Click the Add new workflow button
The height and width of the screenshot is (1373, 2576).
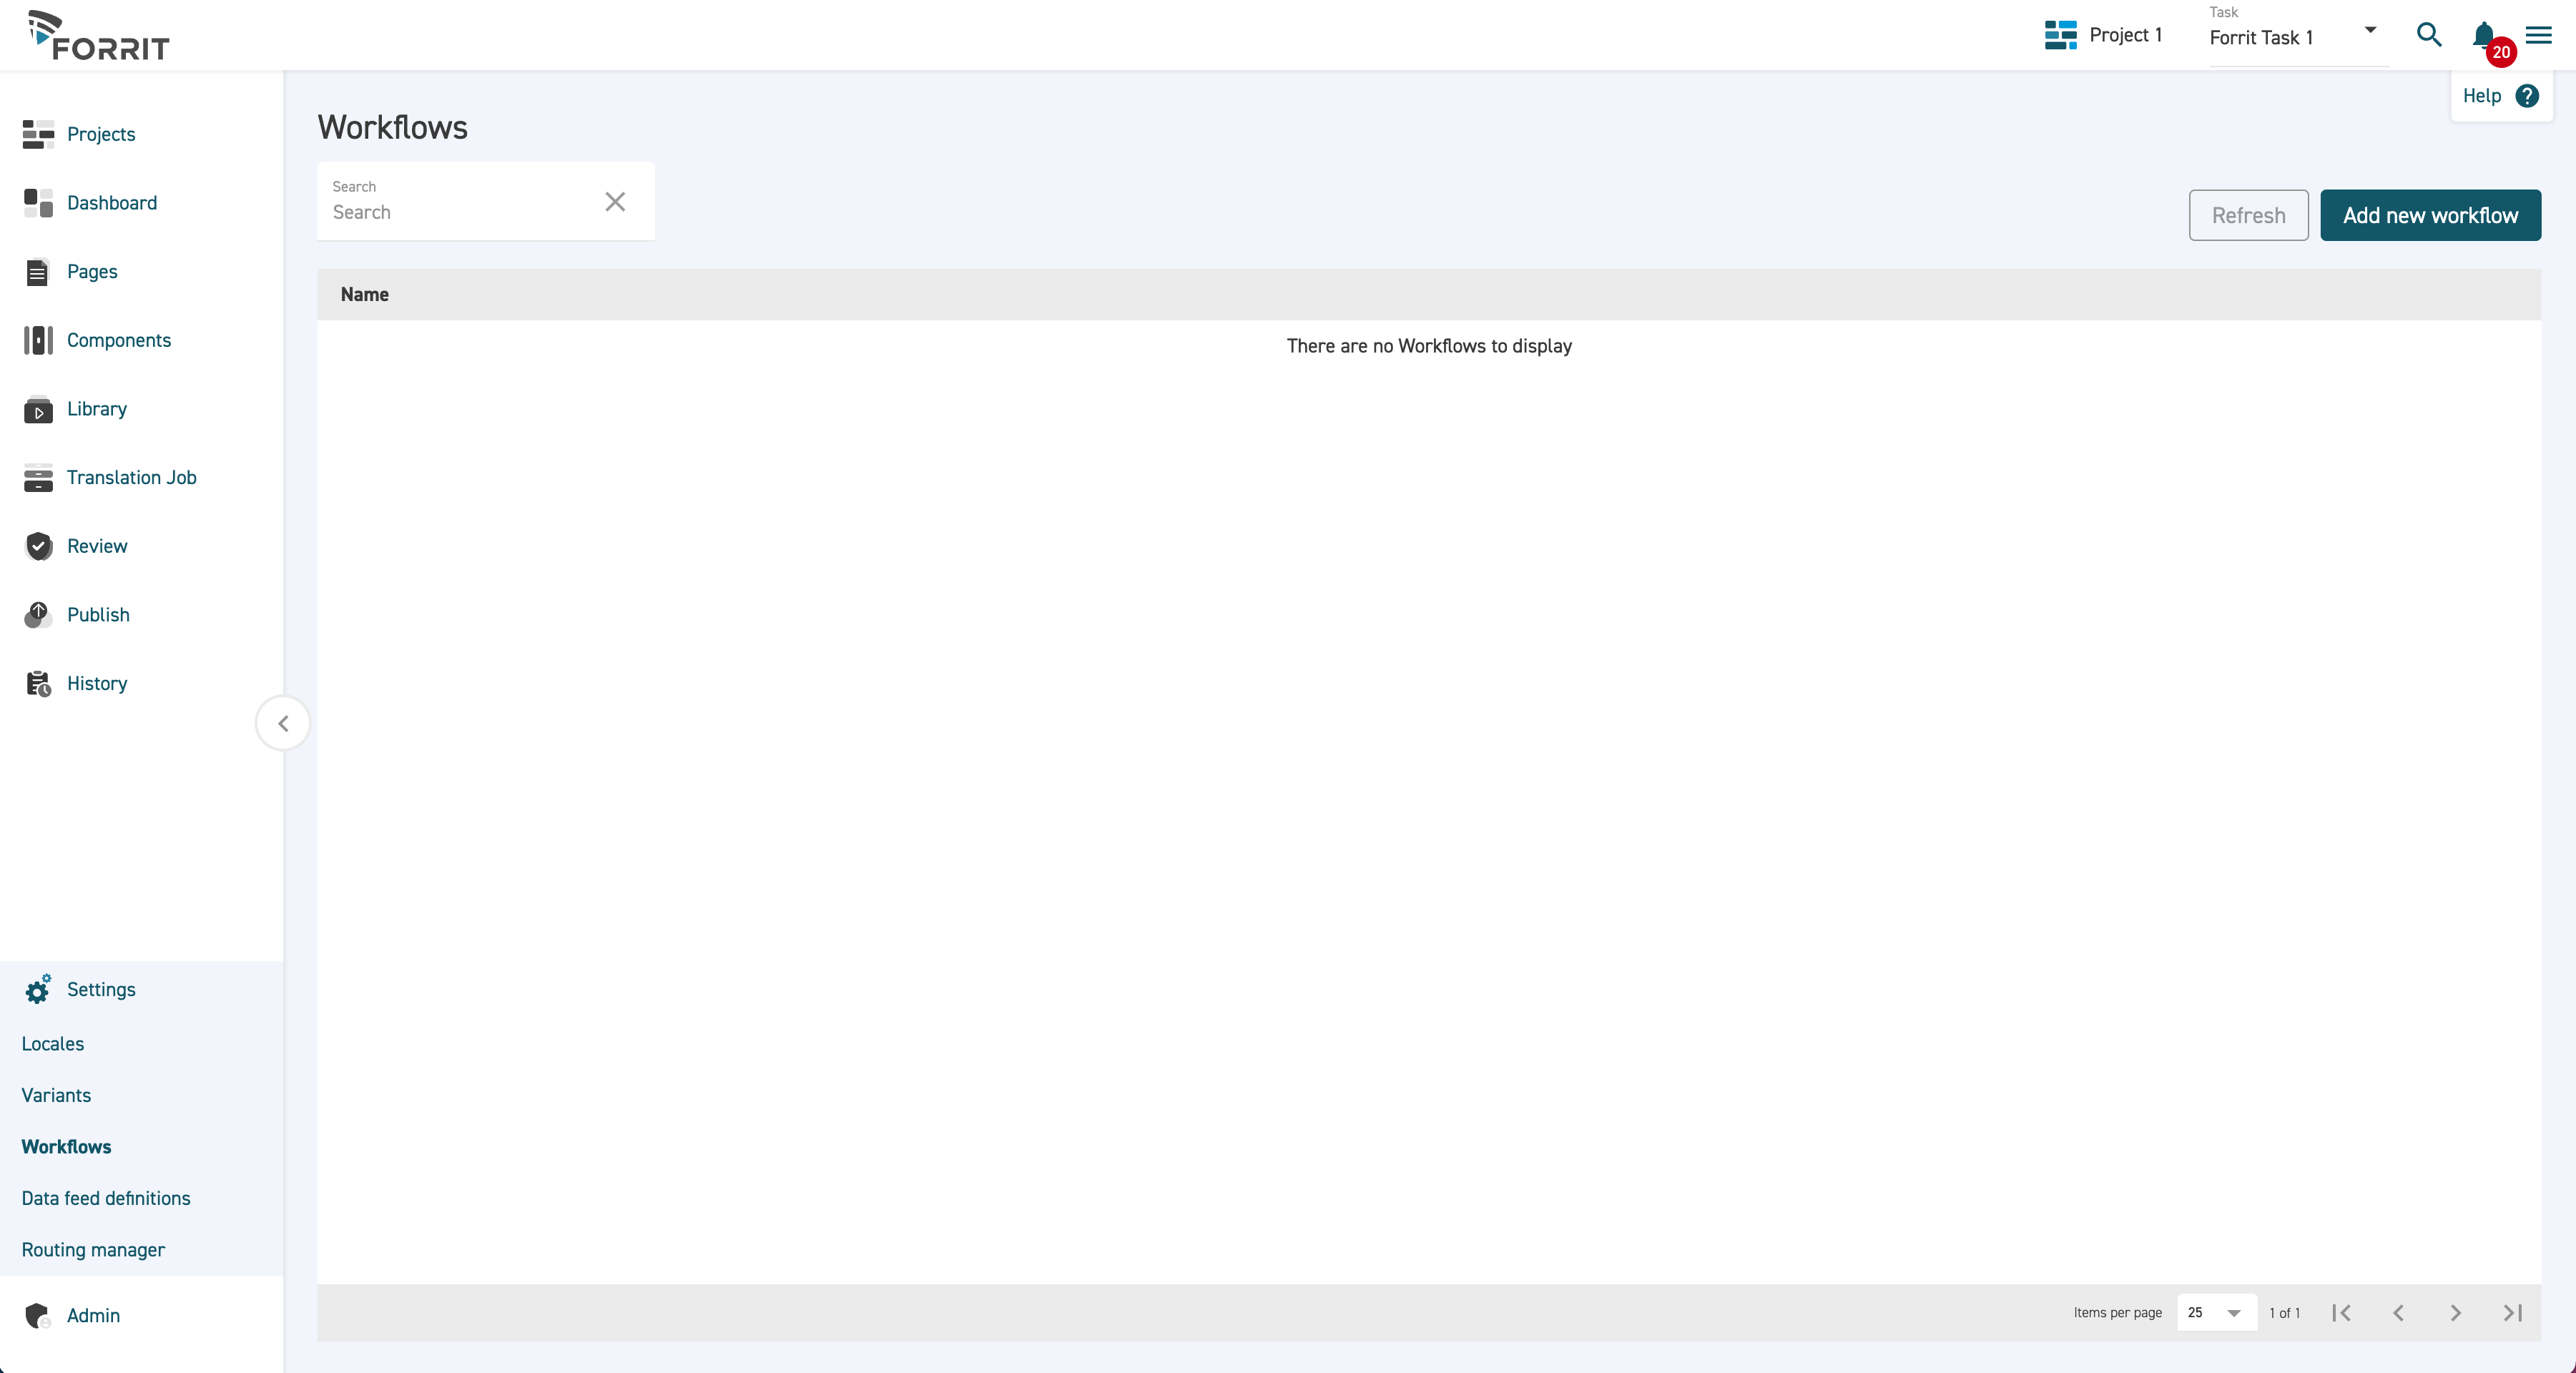point(2430,215)
